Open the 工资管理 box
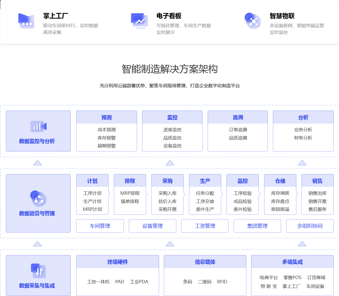339x296 pixels. (x=205, y=226)
